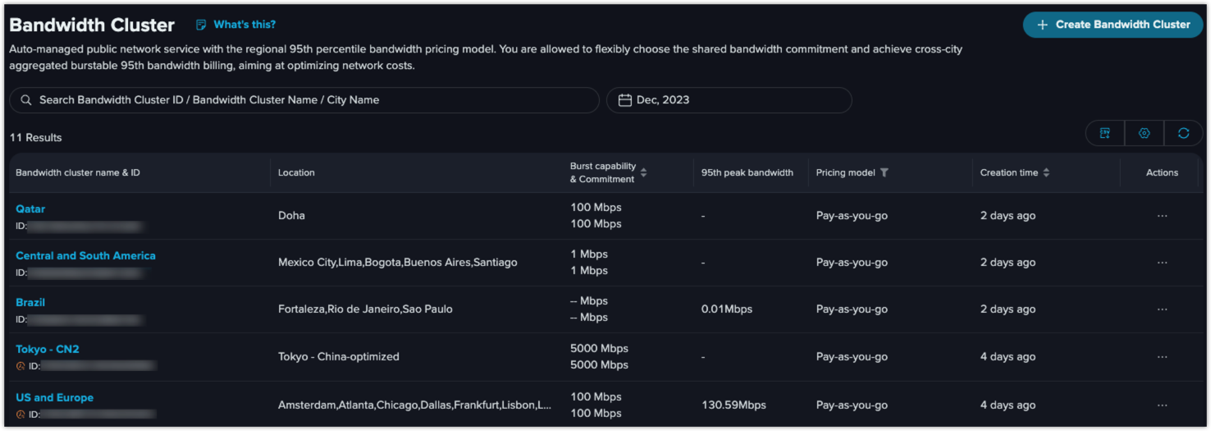Viewport: 1211px width, 431px height.
Task: Click Create Bandwidth Cluster button
Action: pyautogui.click(x=1113, y=25)
